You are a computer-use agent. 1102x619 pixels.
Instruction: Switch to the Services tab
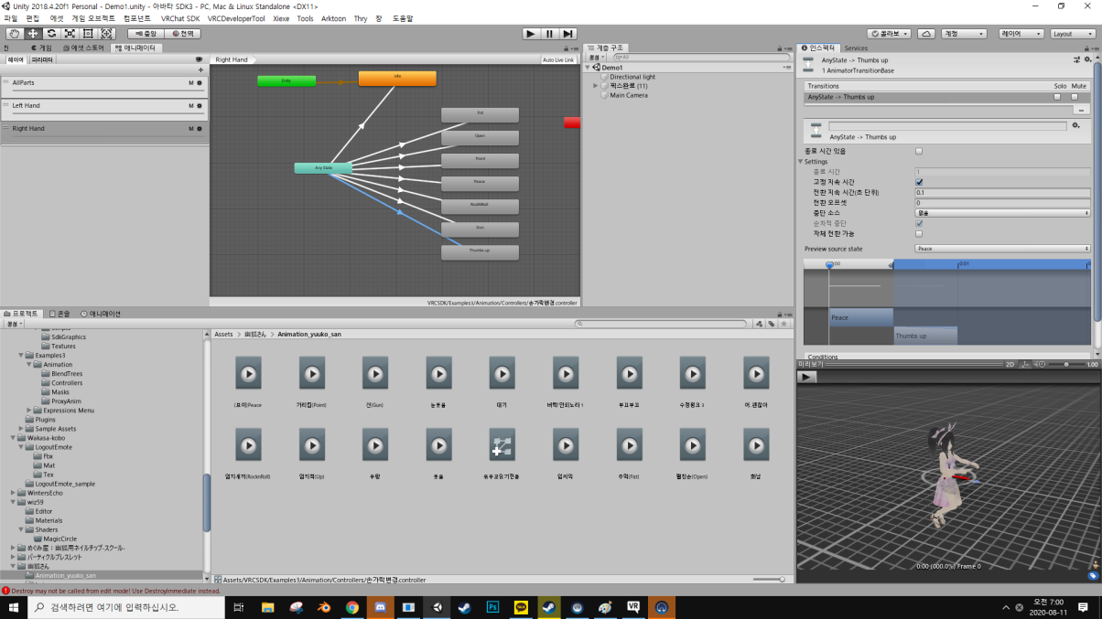click(x=856, y=48)
